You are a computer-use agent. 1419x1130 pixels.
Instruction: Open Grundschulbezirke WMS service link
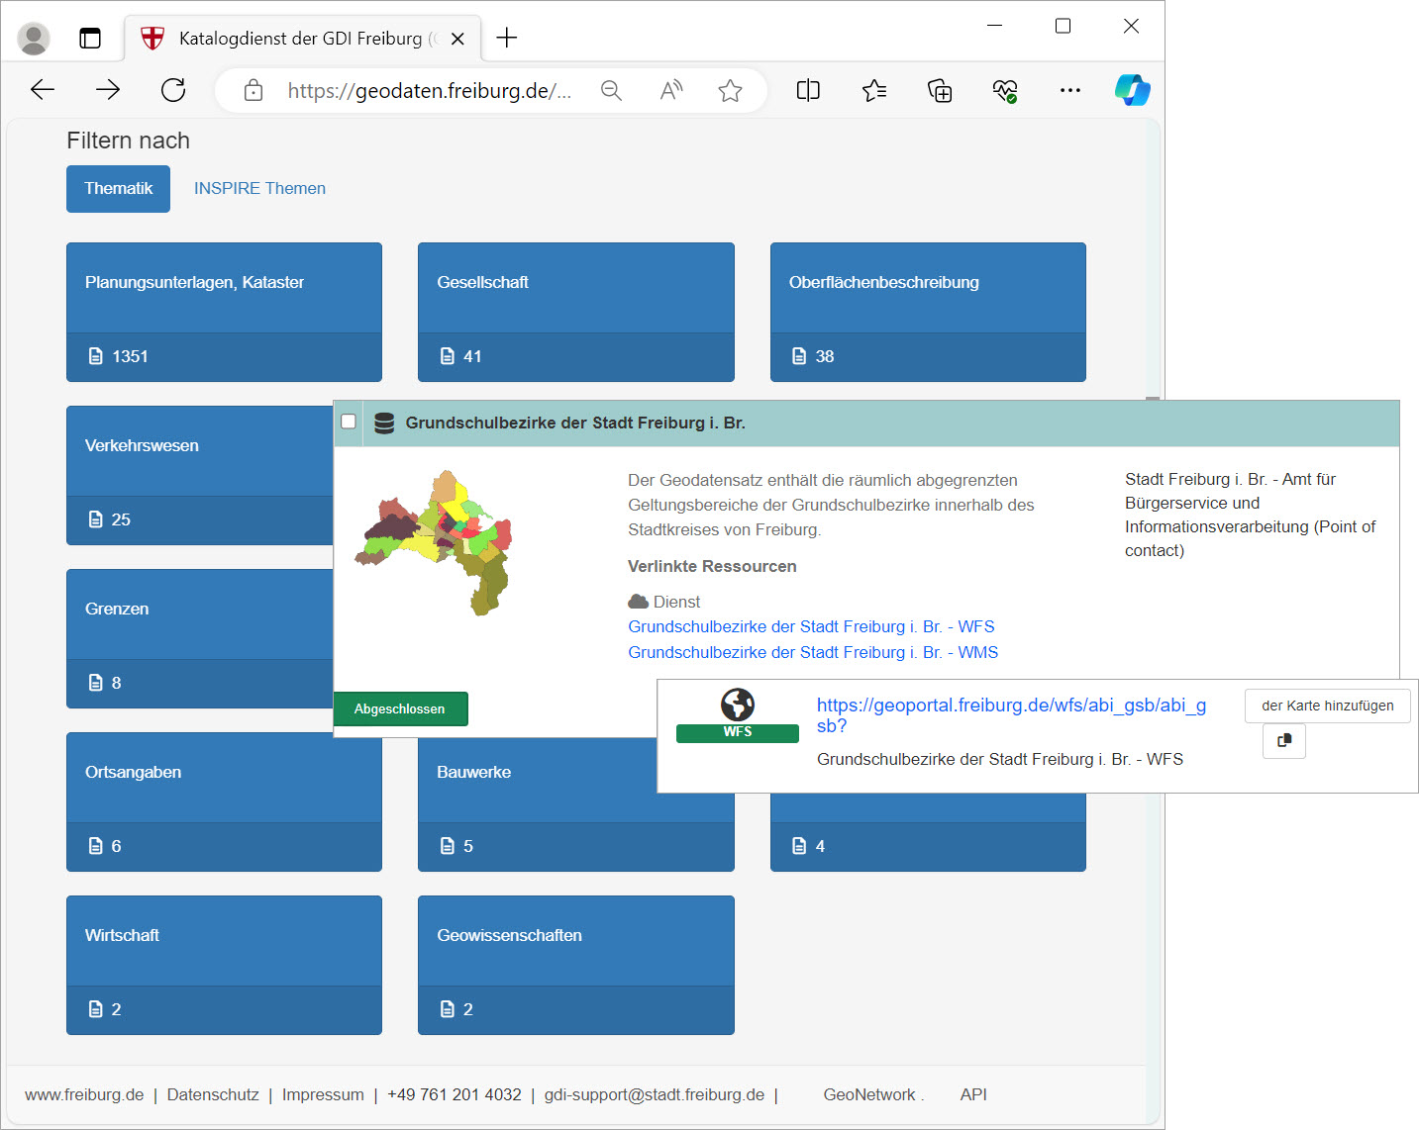(x=812, y=652)
